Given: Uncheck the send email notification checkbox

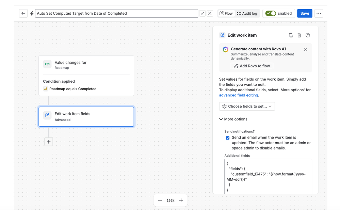Looking at the screenshot, I should pyautogui.click(x=227, y=138).
